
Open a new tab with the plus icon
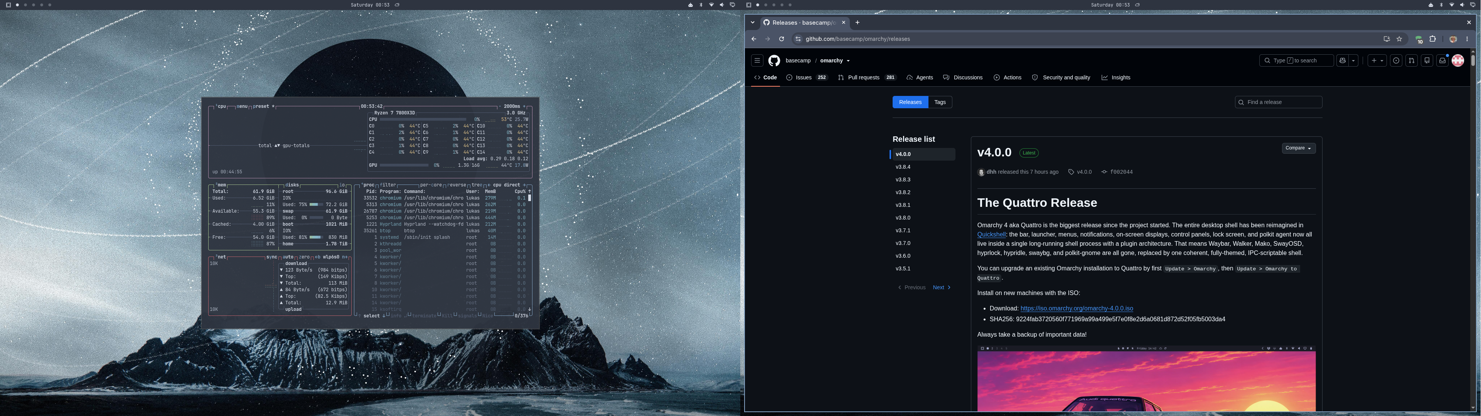(x=857, y=22)
